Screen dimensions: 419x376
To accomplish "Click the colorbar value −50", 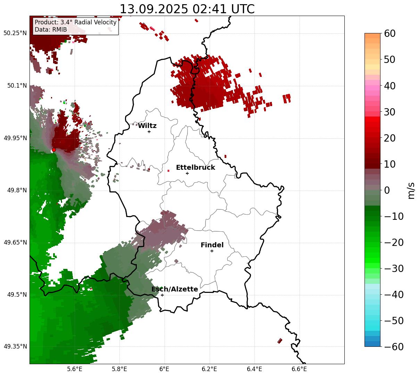I will (x=393, y=321).
